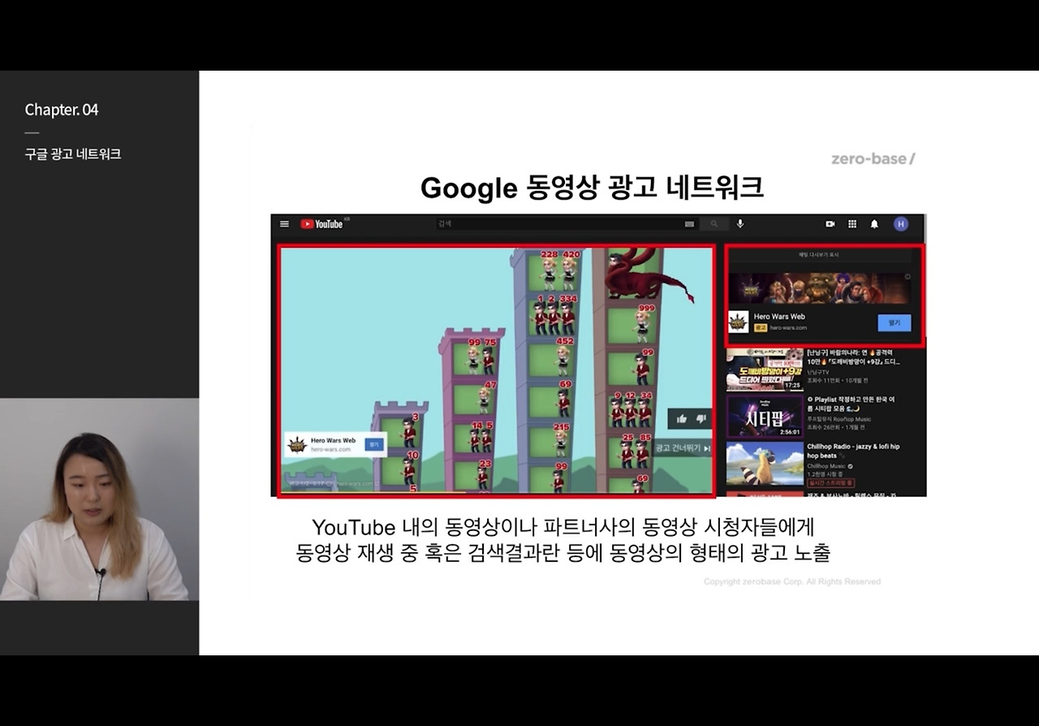Start voice search with the microphone
This screenshot has width=1039, height=726.
pyautogui.click(x=740, y=224)
